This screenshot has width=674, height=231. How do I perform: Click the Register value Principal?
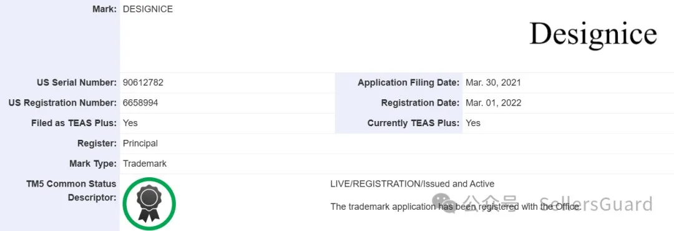coord(140,143)
